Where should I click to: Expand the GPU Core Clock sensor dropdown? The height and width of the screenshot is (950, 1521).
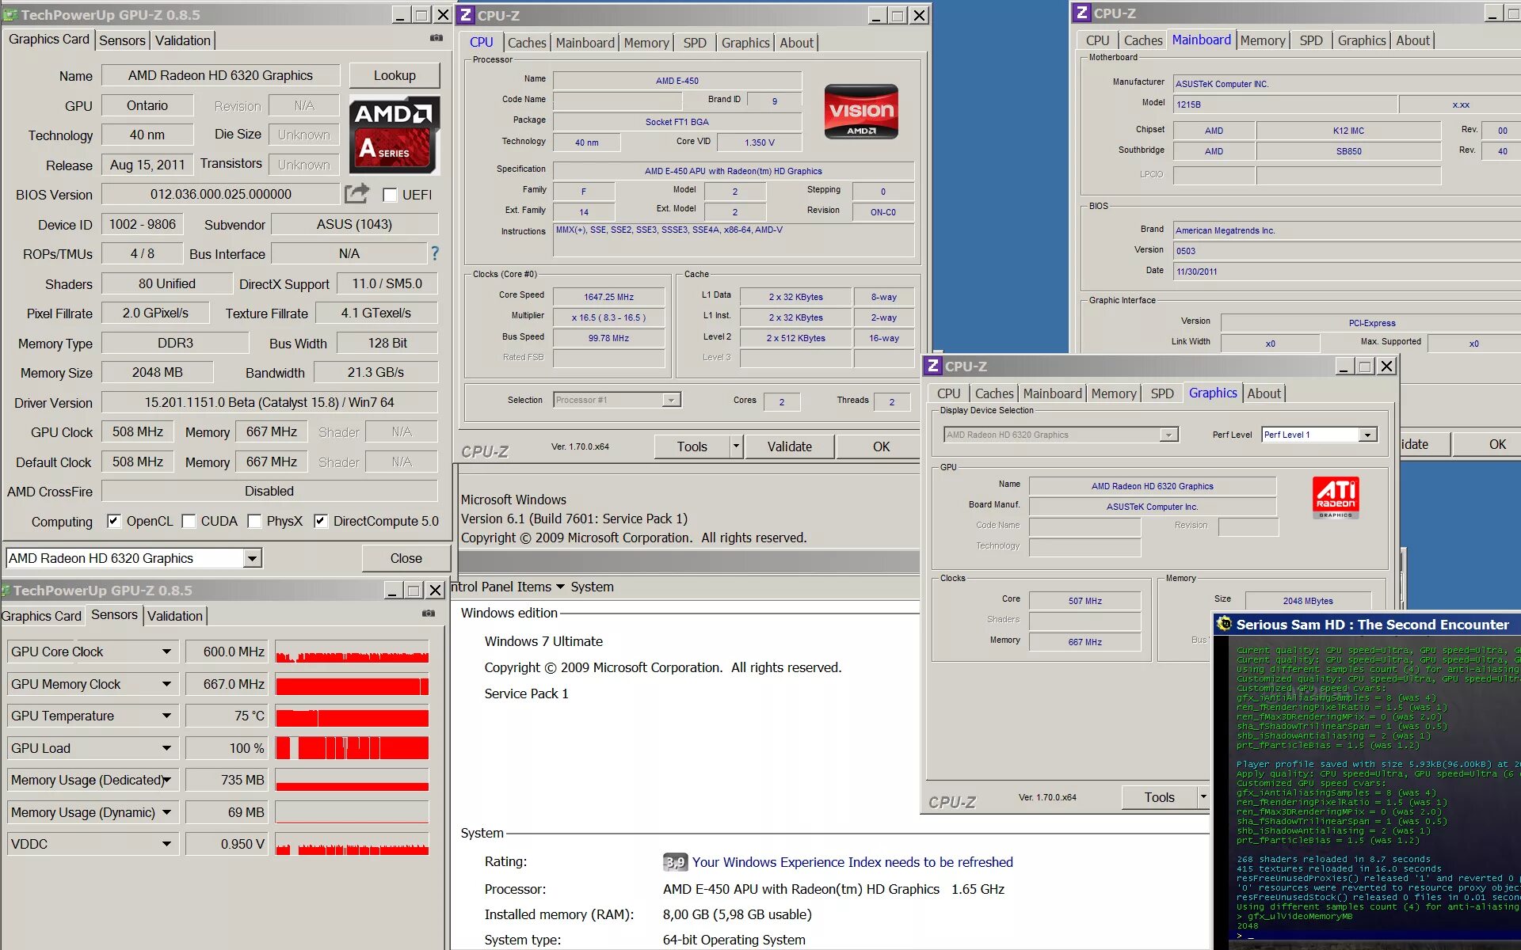[x=166, y=652]
